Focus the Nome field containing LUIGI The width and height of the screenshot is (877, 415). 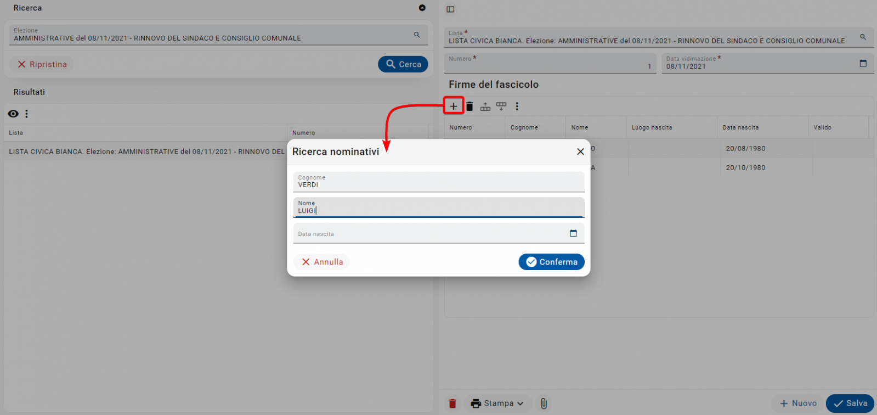439,207
